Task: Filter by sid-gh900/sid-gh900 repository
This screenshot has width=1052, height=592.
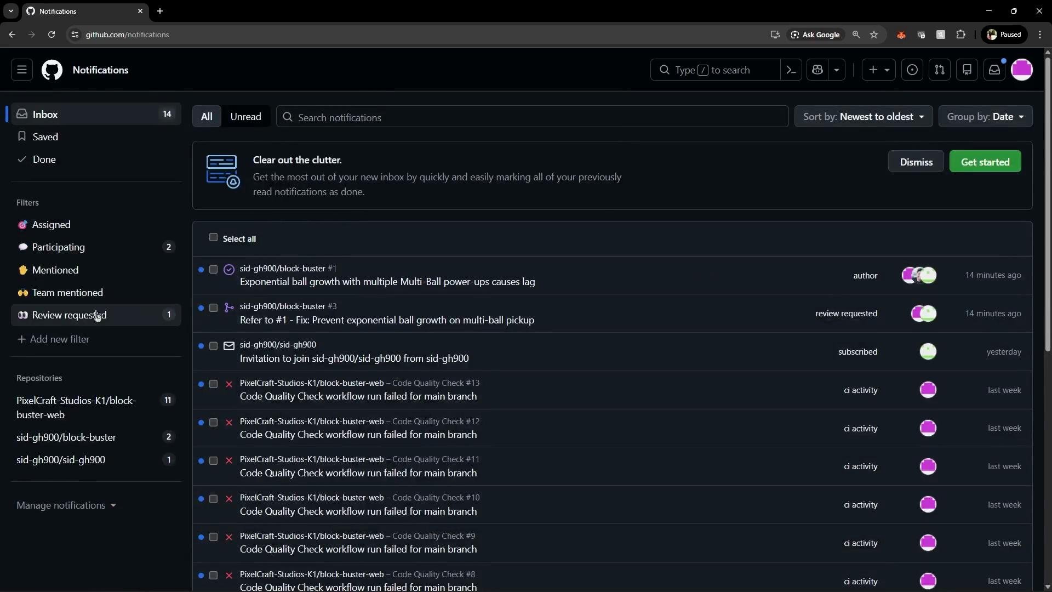Action: [96, 460]
